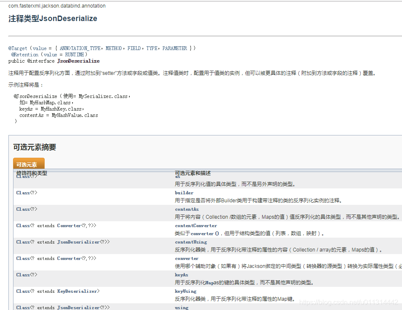Screen dimensions: 402x310
Task: Open the PARAMETER element type link
Action: coord(174,48)
